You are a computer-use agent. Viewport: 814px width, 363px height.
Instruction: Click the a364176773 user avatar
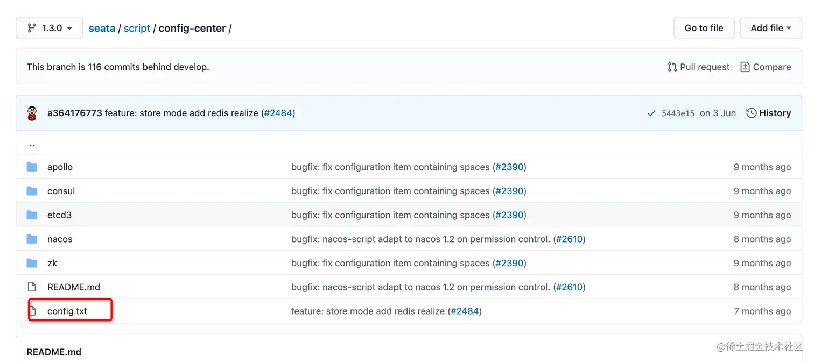[x=32, y=113]
